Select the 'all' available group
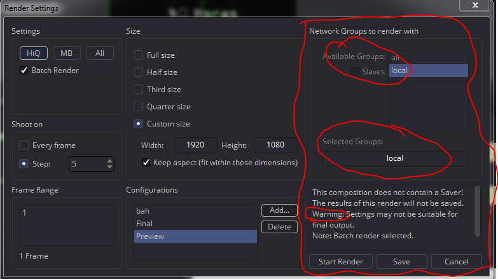498x279 pixels. click(429, 58)
